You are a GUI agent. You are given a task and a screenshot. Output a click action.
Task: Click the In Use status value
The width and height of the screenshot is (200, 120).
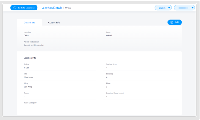click(x=26, y=68)
